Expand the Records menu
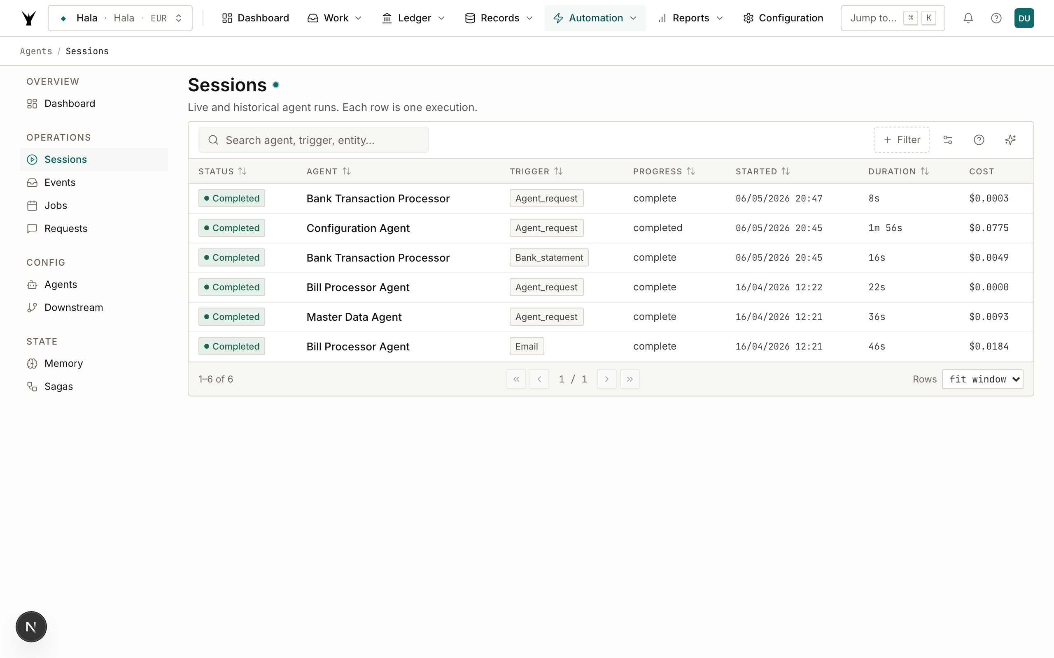 499,18
